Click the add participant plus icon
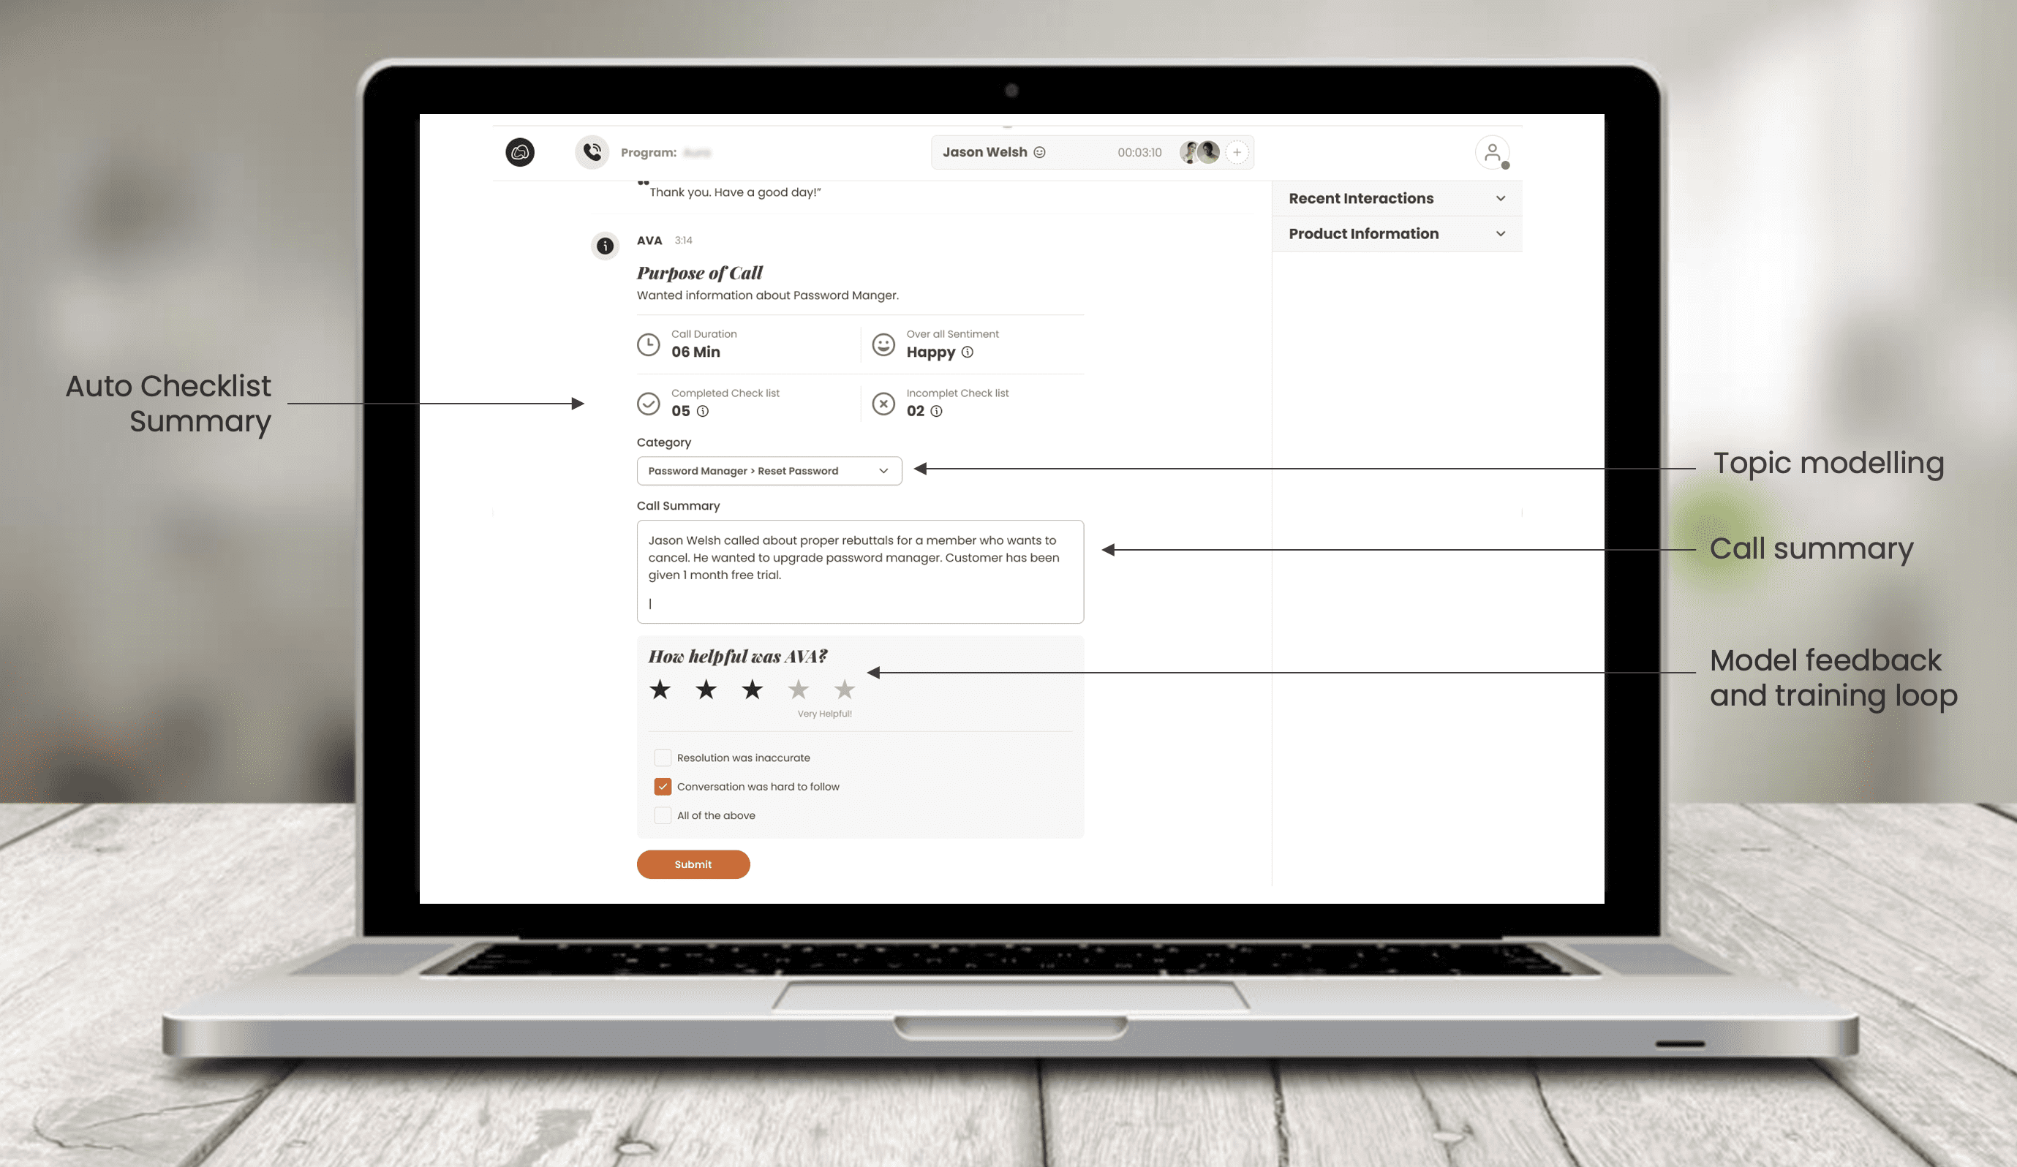Image resolution: width=2017 pixels, height=1167 pixels. tap(1237, 151)
